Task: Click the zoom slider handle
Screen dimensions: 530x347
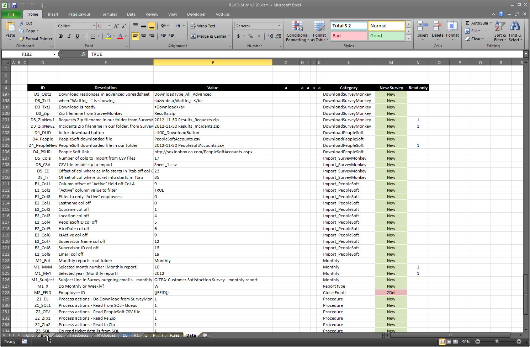Action: pyautogui.click(x=497, y=342)
